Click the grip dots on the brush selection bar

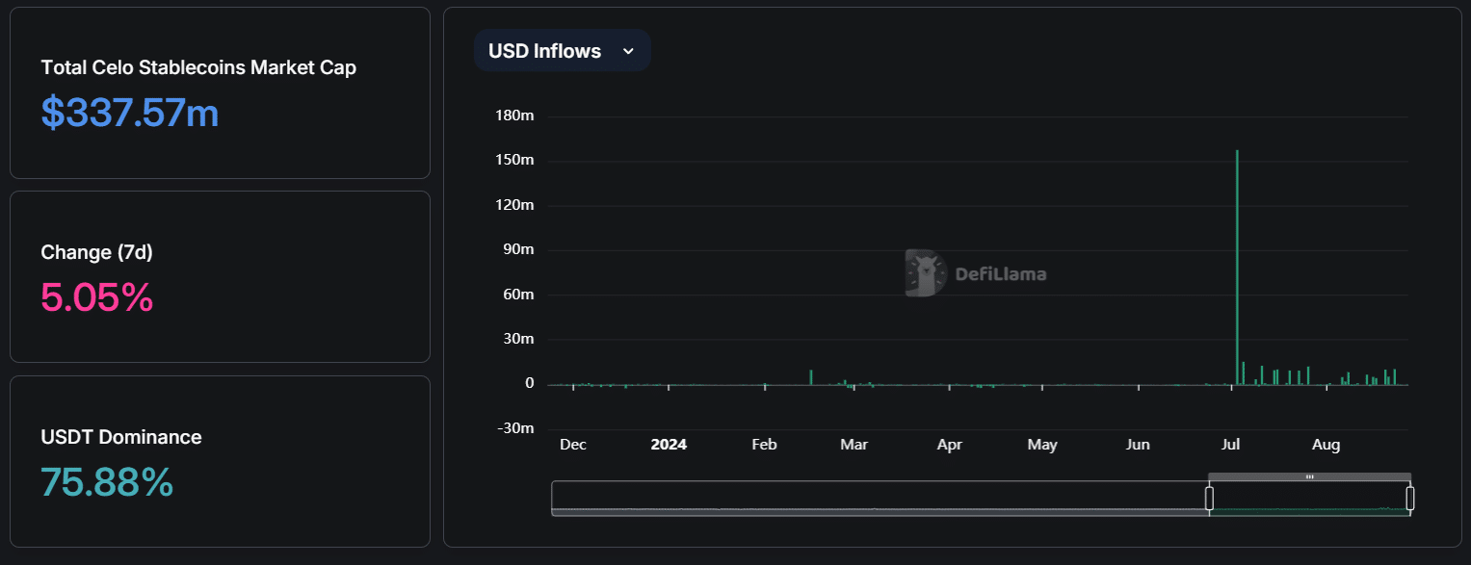pyautogui.click(x=1310, y=475)
